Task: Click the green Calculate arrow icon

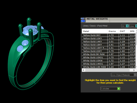Action: 118,89
